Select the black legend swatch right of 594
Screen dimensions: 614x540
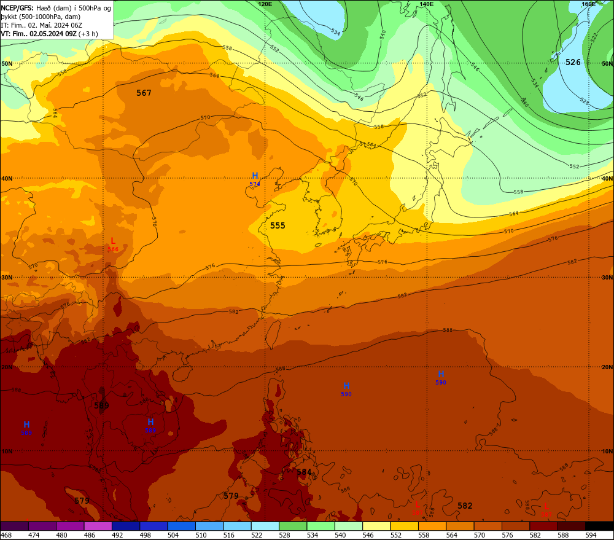(599, 526)
